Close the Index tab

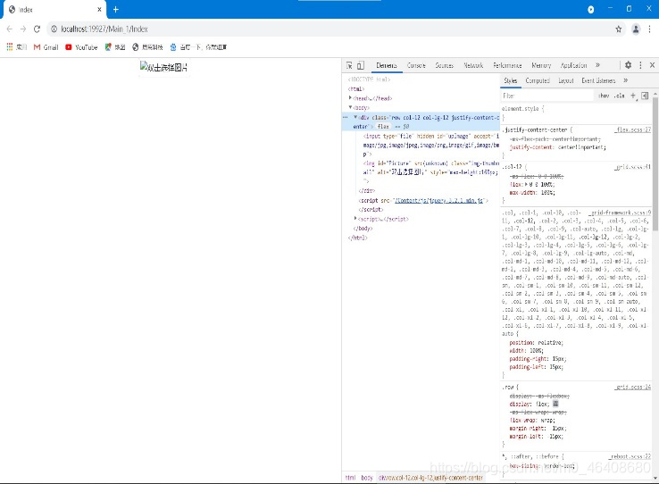[100, 9]
